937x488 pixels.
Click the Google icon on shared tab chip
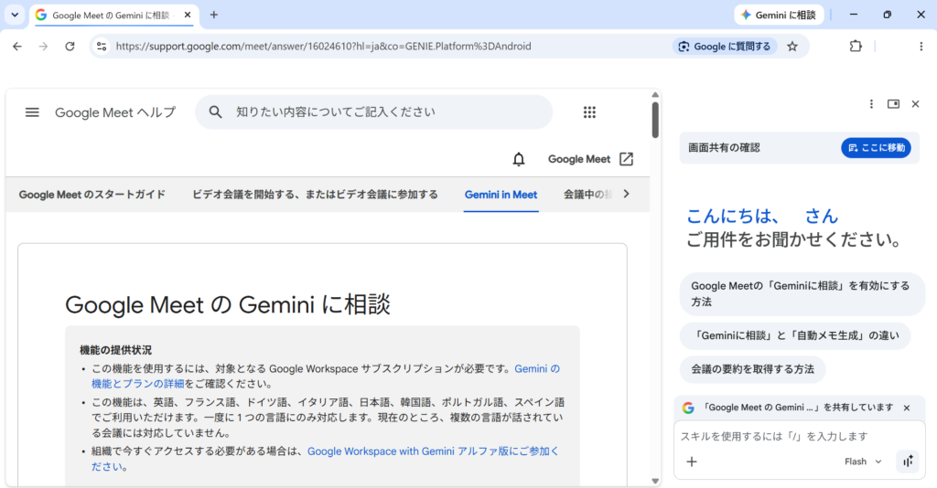point(688,408)
